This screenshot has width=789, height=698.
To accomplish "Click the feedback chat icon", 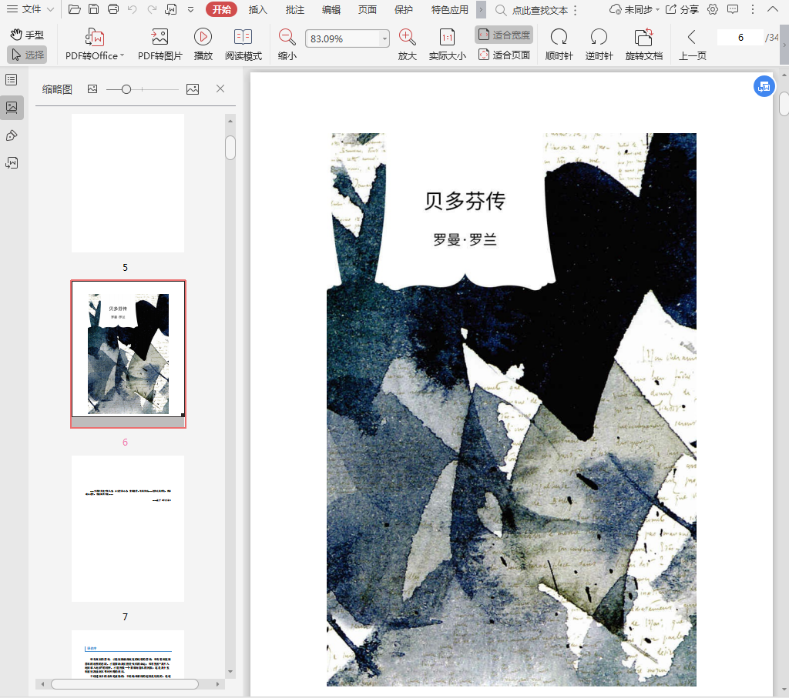I will tap(734, 9).
